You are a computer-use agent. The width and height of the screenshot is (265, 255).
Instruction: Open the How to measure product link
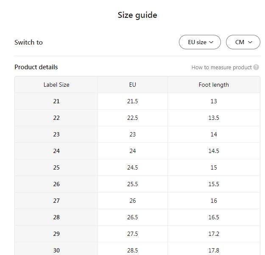pos(221,67)
